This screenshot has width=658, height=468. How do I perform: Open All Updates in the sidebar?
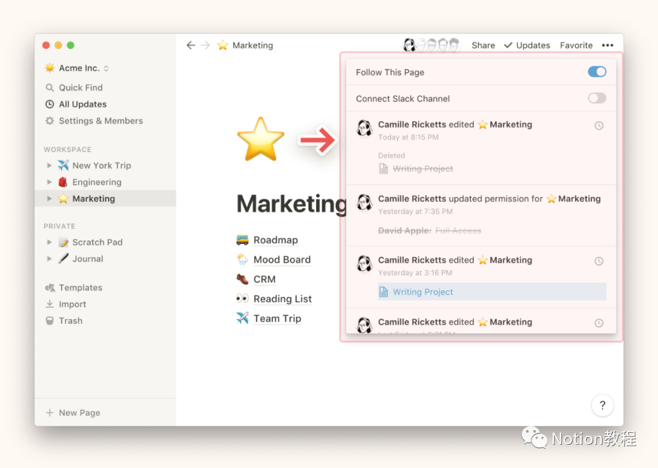click(x=82, y=104)
